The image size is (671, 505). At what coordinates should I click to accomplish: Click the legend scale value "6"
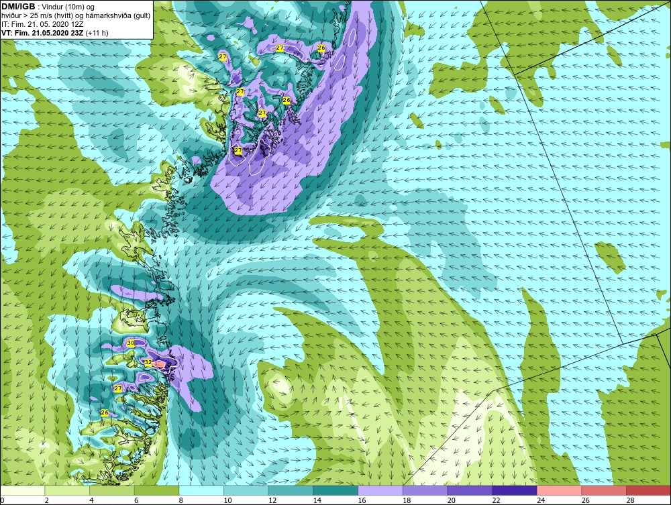(136, 500)
